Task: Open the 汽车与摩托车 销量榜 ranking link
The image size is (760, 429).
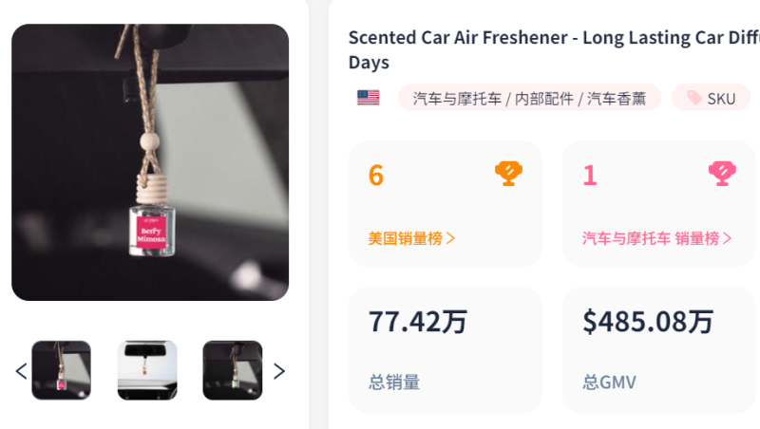Action: 657,238
